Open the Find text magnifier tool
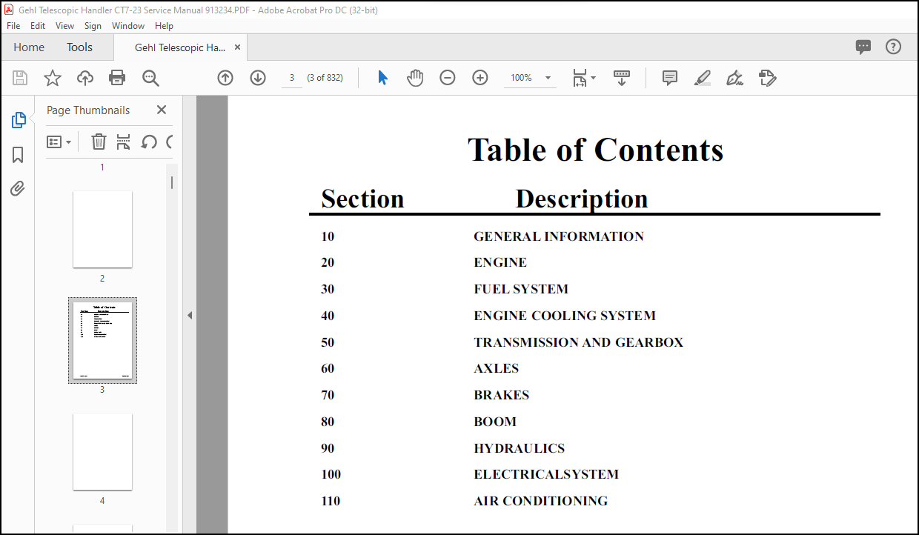The width and height of the screenshot is (919, 535). tap(151, 78)
